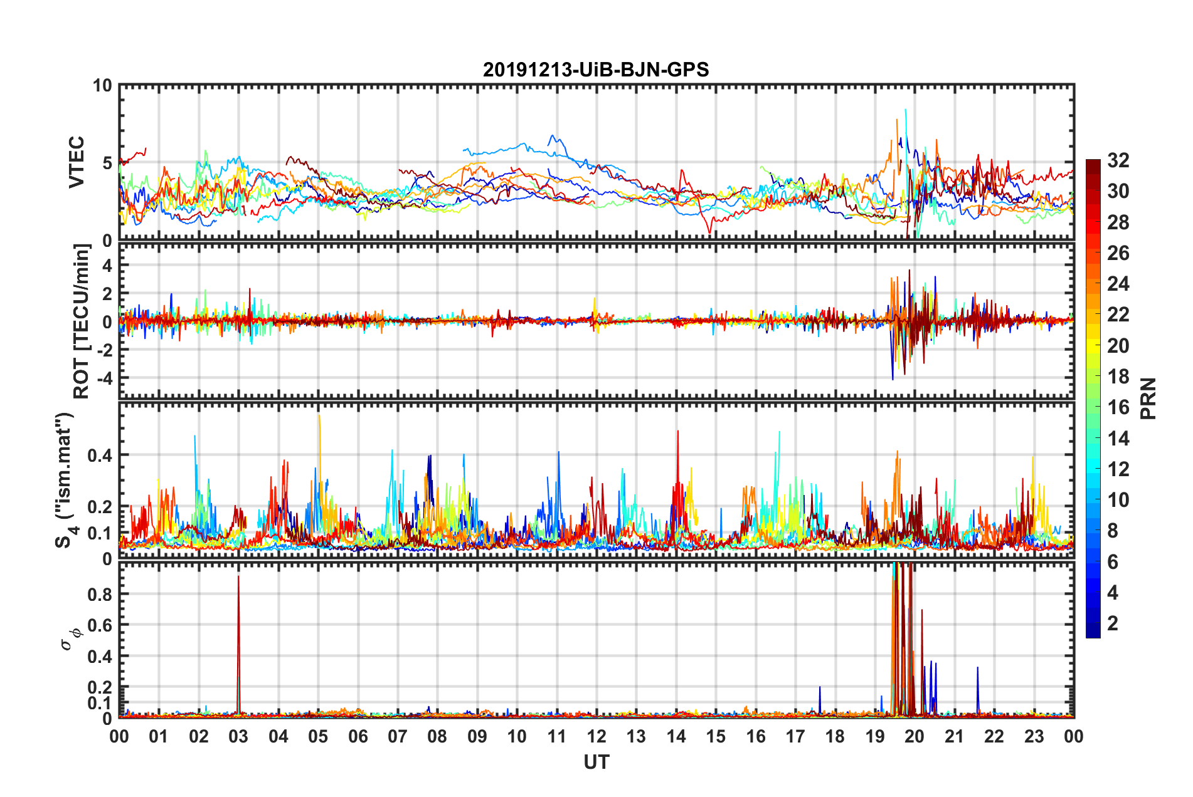
Task: Select colorbar tick label 20
Action: coord(1118,346)
